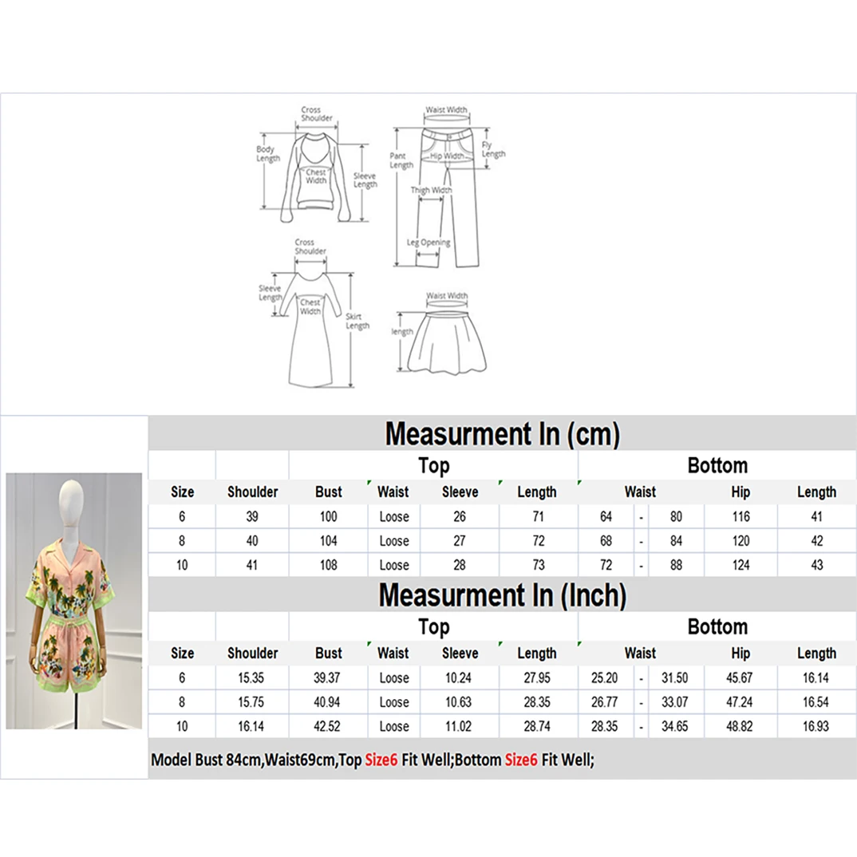The height and width of the screenshot is (857, 857).
Task: Click shoulder value 15.75 inches
Action: tap(251, 702)
